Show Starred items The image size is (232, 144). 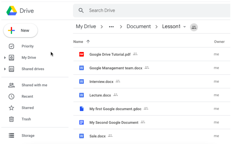pyautogui.click(x=28, y=108)
